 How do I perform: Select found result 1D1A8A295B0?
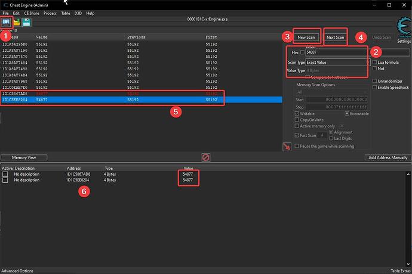tap(141, 44)
